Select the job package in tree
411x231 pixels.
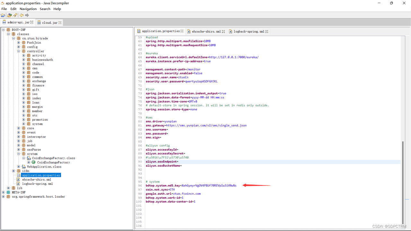30,141
